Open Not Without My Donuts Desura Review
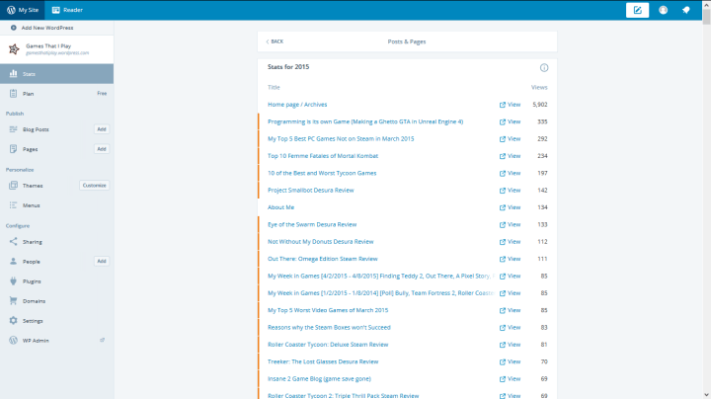The image size is (711, 399). point(320,242)
